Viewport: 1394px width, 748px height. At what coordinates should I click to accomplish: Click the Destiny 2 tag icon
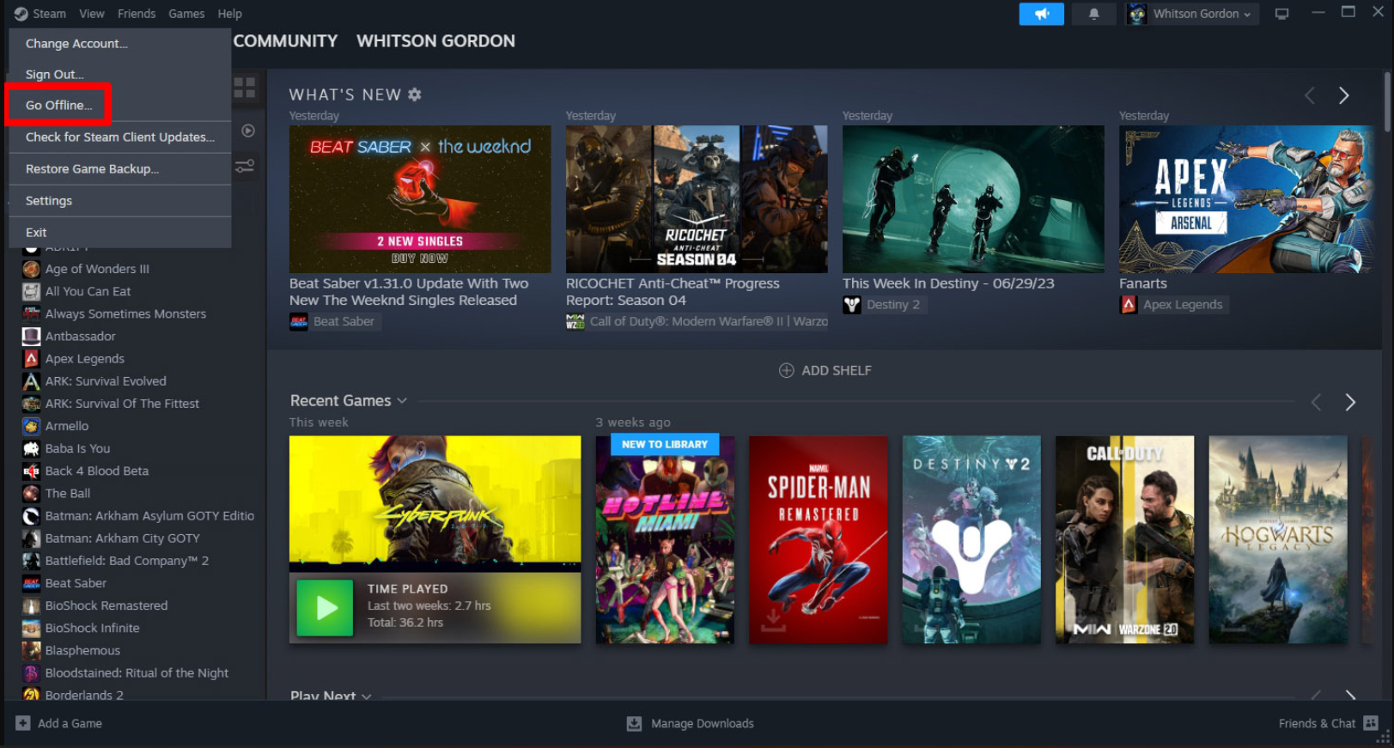point(851,304)
